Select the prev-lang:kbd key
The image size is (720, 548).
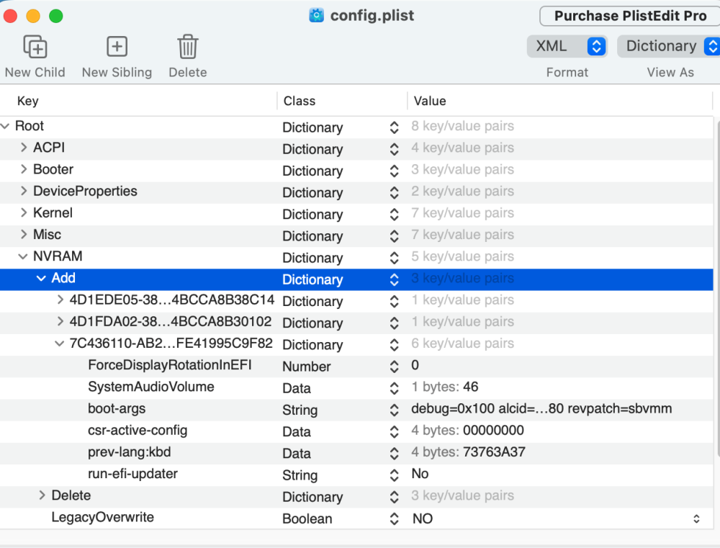[x=129, y=452]
